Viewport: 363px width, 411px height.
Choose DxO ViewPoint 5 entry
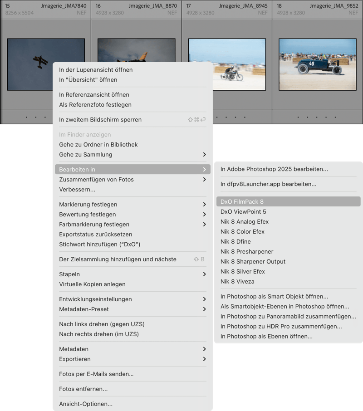click(243, 212)
